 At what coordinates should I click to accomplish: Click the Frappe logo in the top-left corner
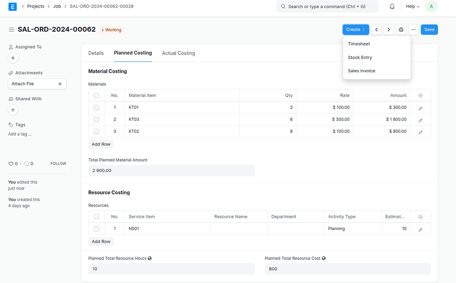click(x=12, y=6)
